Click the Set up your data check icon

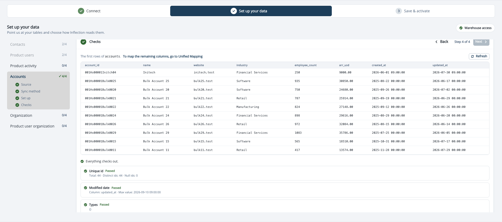tap(234, 11)
